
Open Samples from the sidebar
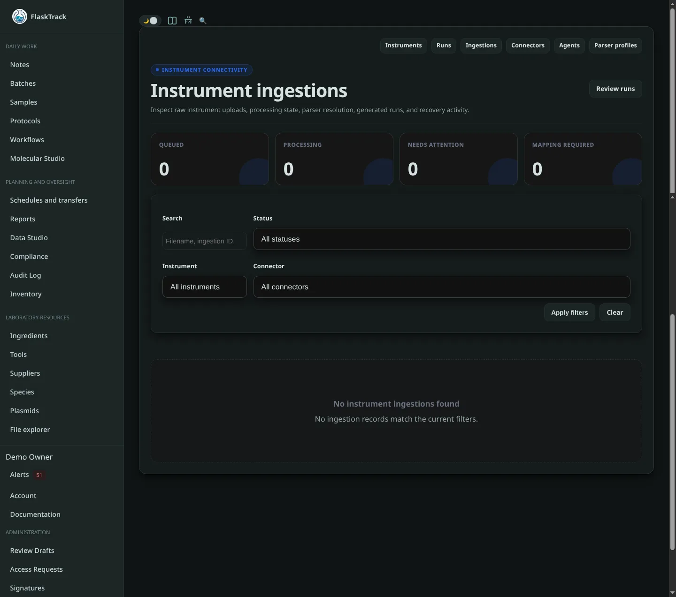pos(23,102)
